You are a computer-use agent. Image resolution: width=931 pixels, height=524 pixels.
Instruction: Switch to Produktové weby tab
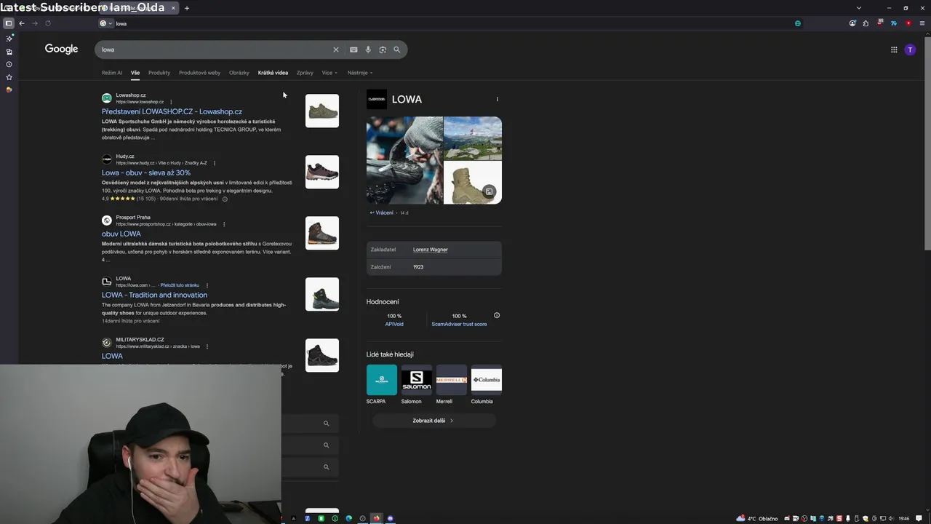[199, 73]
